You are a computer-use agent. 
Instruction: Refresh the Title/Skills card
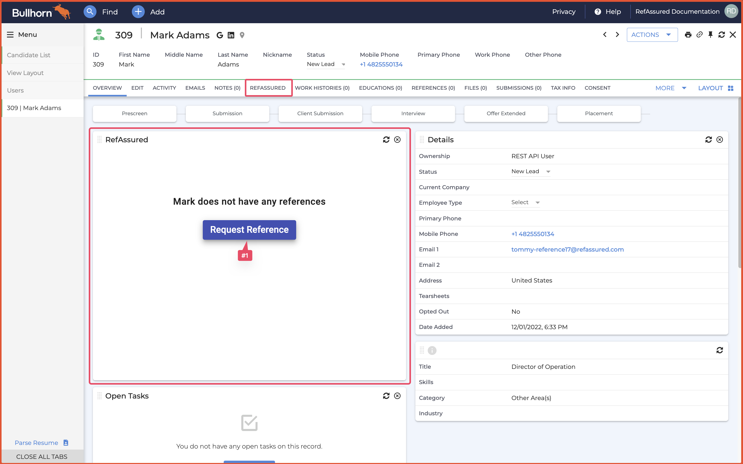[720, 350]
